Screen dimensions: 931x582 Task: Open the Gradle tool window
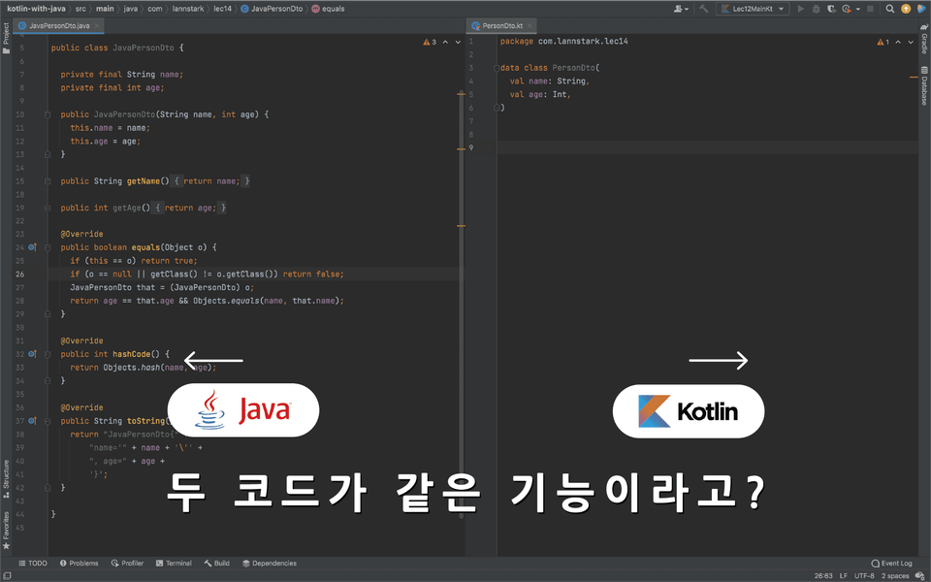(x=924, y=38)
